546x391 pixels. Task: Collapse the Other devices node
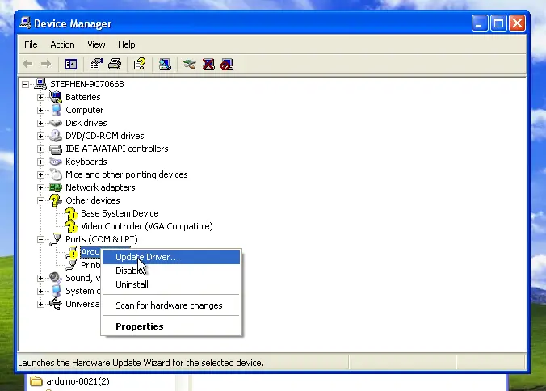click(40, 200)
